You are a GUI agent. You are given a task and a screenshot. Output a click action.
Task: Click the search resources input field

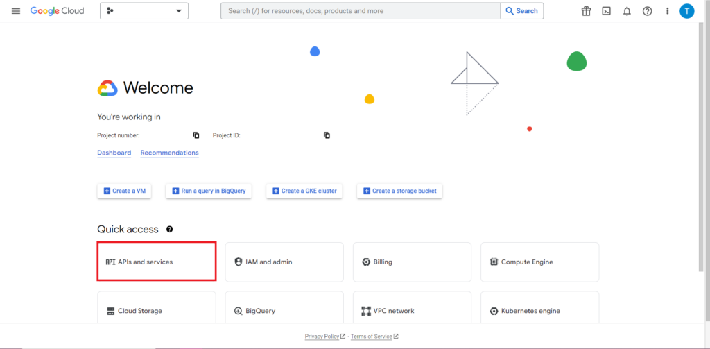coord(361,11)
